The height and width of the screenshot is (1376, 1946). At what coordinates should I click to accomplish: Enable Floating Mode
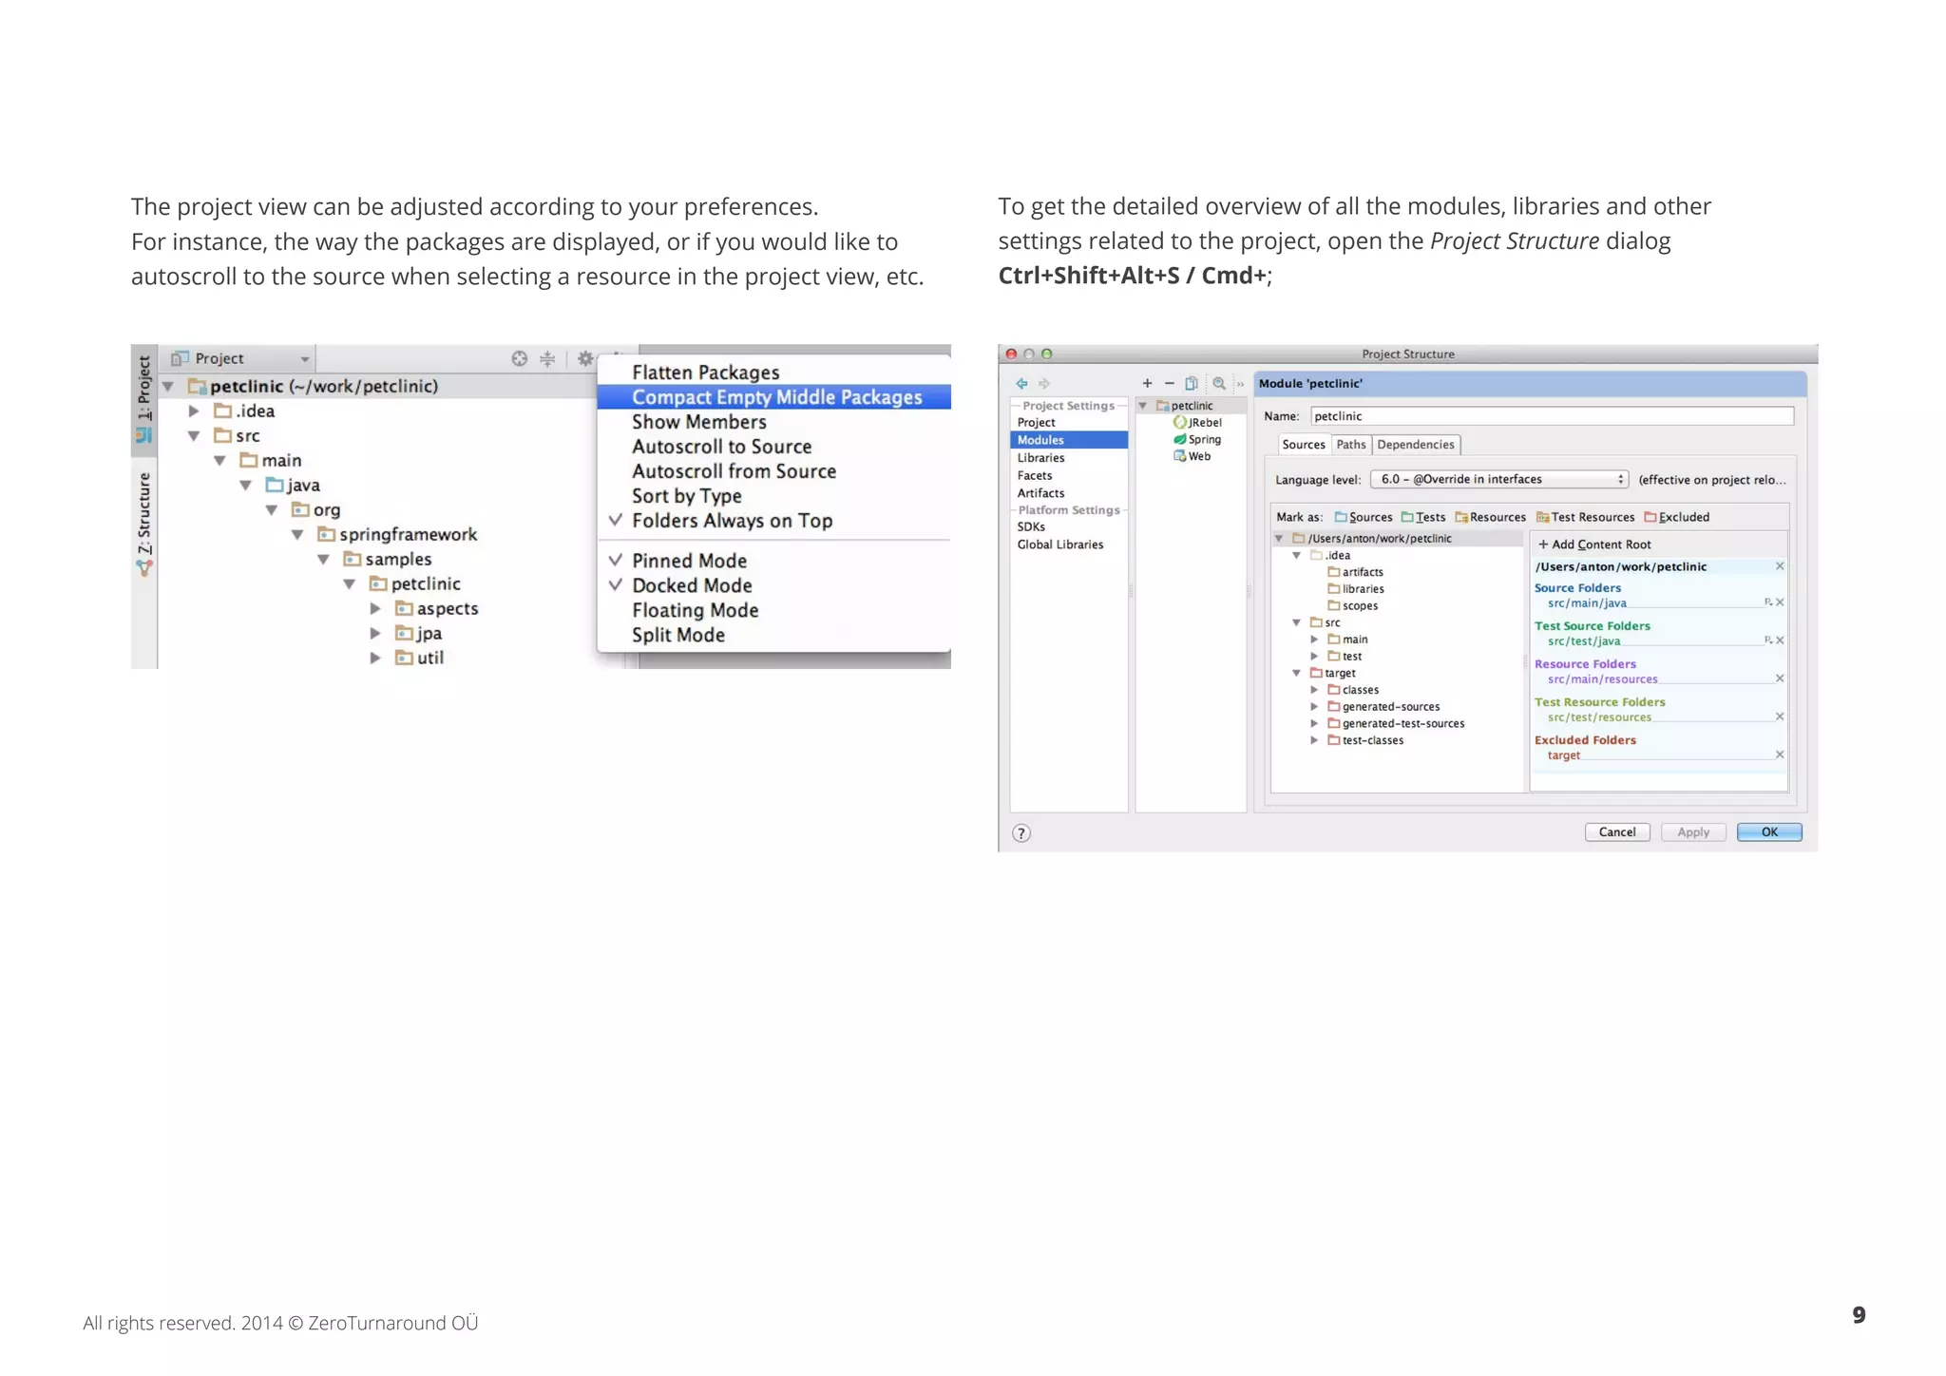pos(773,610)
